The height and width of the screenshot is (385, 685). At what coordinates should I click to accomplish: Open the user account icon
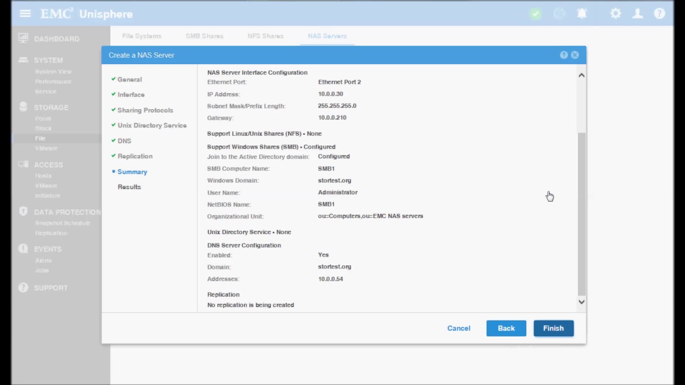tap(637, 14)
